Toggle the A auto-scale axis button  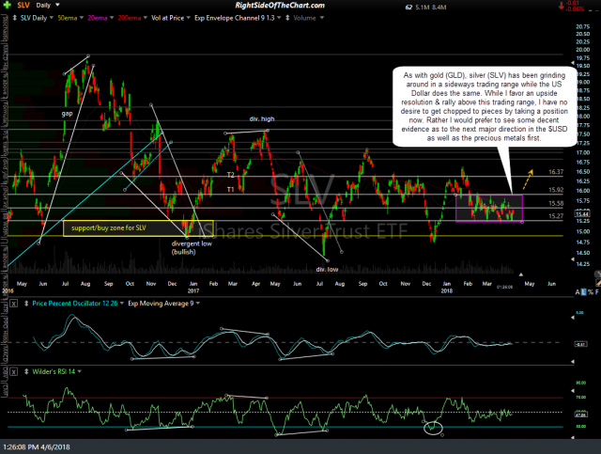tap(578, 292)
